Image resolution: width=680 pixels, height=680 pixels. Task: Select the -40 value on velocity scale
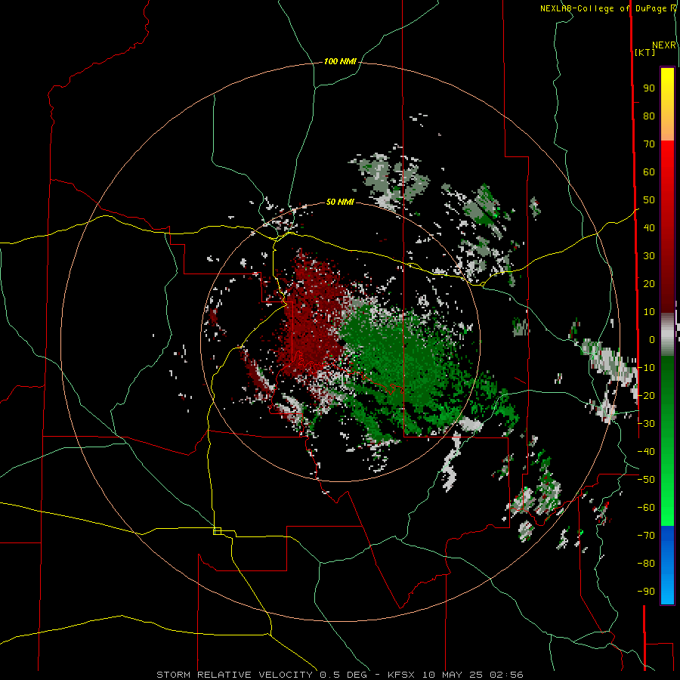click(646, 452)
